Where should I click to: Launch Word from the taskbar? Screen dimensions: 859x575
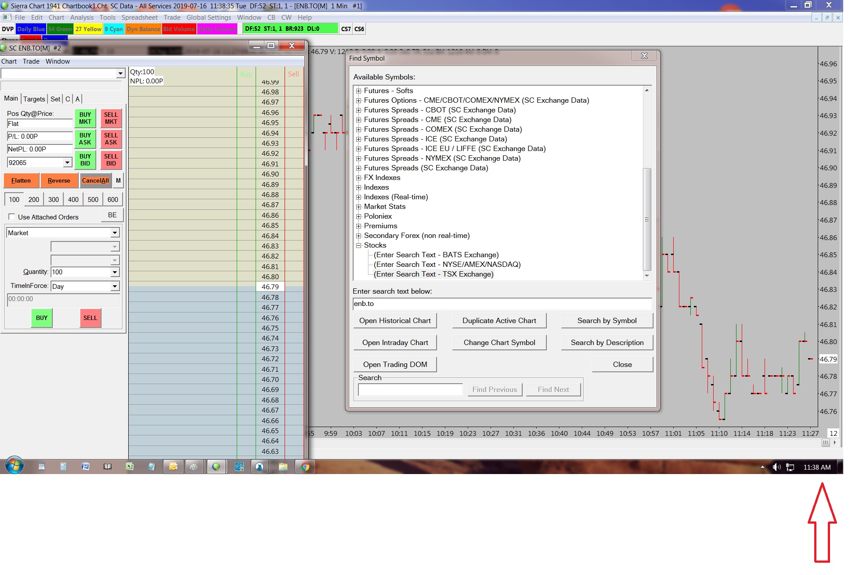(86, 467)
